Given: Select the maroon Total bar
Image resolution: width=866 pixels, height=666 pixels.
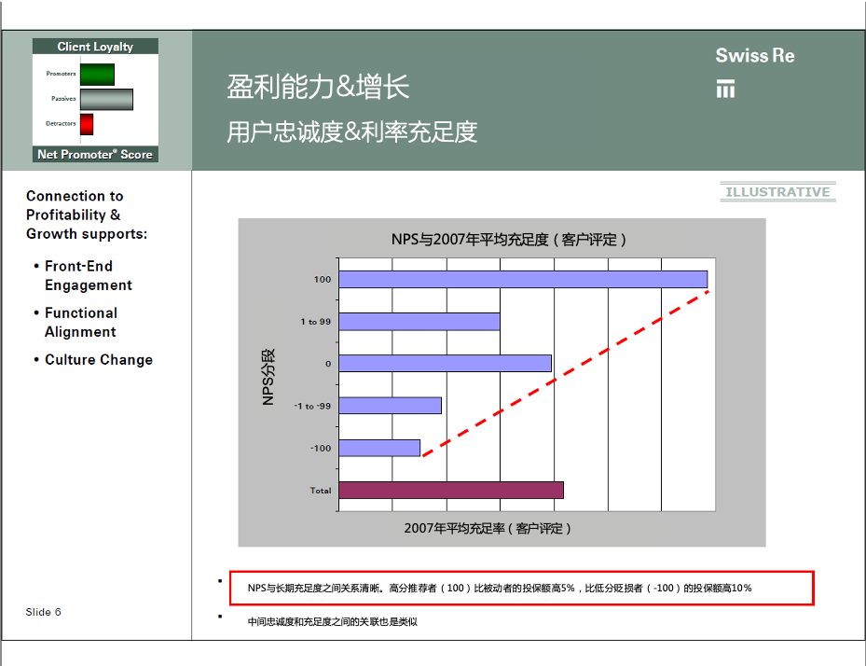Looking at the screenshot, I should (450, 490).
